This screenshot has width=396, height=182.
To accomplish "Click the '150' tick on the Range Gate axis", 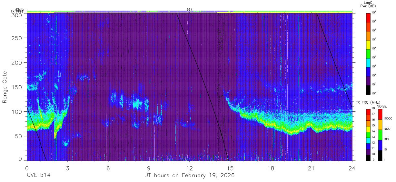I will (x=17, y=87).
